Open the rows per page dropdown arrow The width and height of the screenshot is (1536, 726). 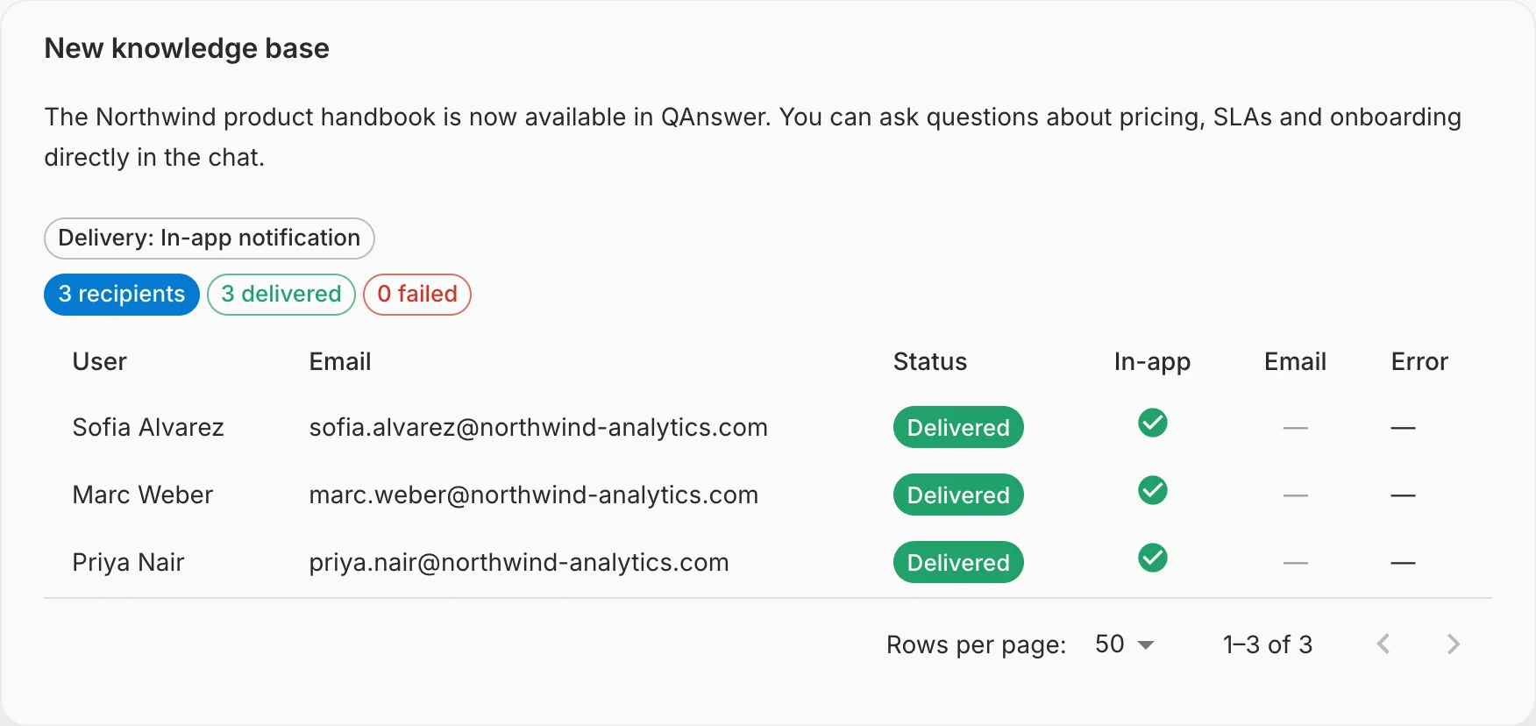coord(1145,645)
